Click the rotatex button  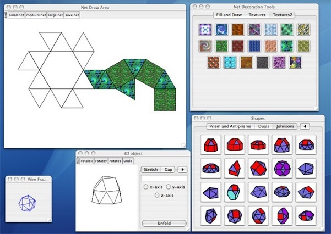[86, 161]
